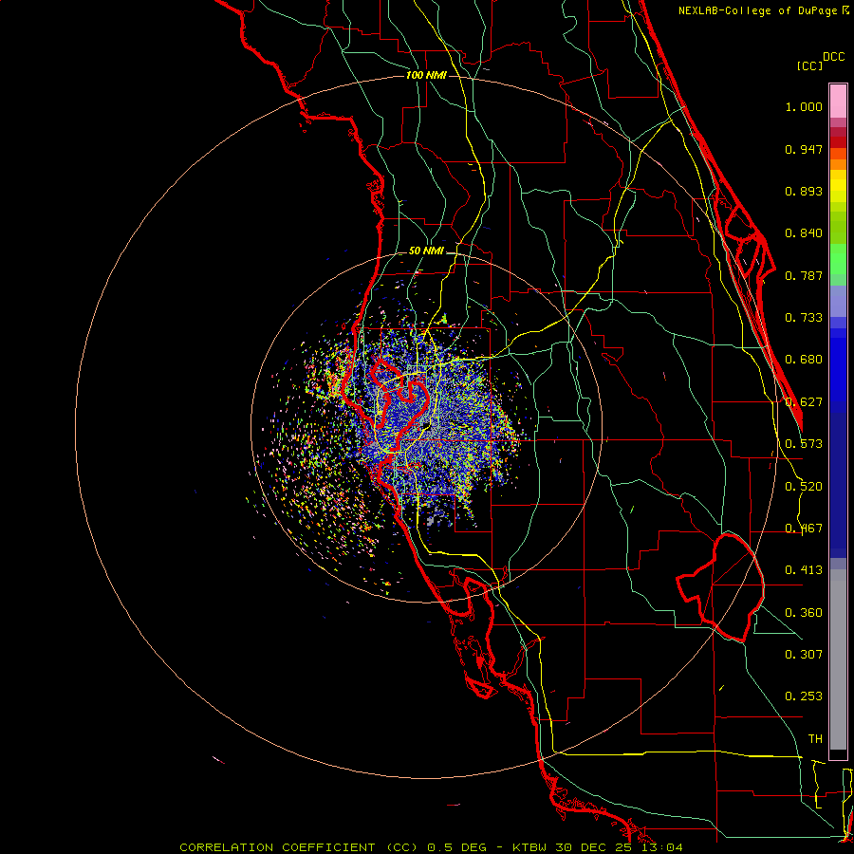Click "CORRELATION COEFFICIENT" in the bottom caption

(277, 847)
